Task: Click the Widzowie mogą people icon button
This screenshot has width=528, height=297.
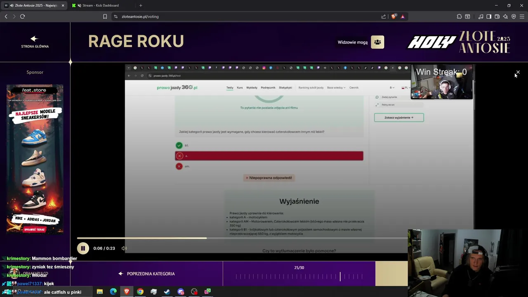Action: tap(377, 42)
